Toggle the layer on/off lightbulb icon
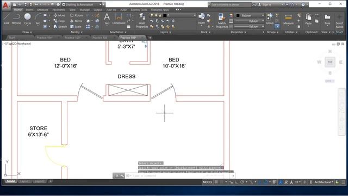The width and height of the screenshot is (348, 196). click(152, 15)
